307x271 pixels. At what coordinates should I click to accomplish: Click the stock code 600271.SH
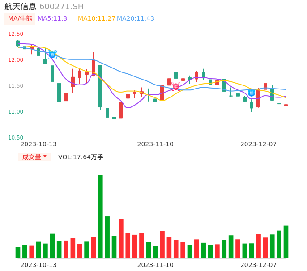click(x=61, y=7)
